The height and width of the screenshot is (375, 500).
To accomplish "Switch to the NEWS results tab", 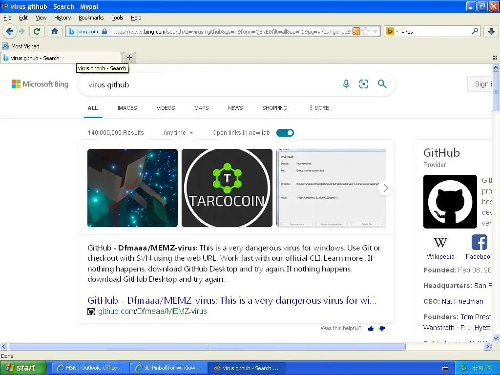I will click(x=235, y=108).
